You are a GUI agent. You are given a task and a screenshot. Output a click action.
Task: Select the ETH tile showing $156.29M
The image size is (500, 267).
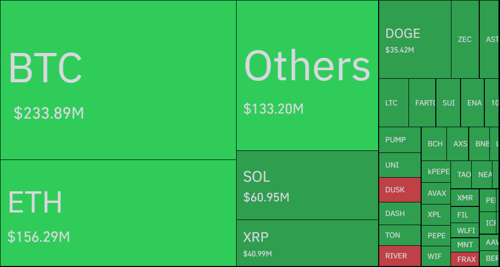pyautogui.click(x=118, y=212)
